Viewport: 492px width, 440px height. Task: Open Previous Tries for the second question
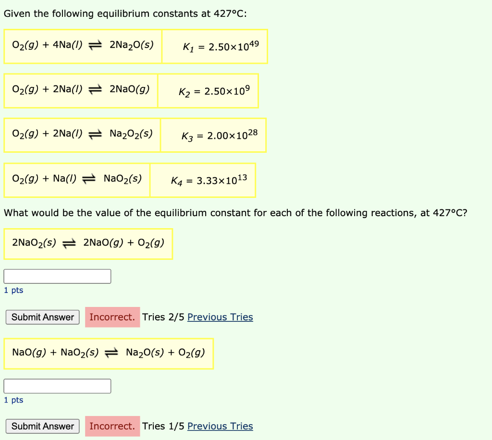(x=220, y=426)
